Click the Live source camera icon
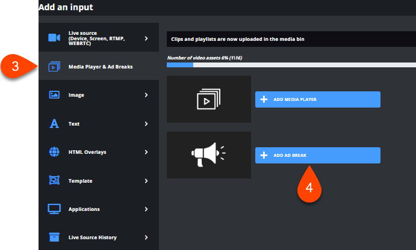 54,38
